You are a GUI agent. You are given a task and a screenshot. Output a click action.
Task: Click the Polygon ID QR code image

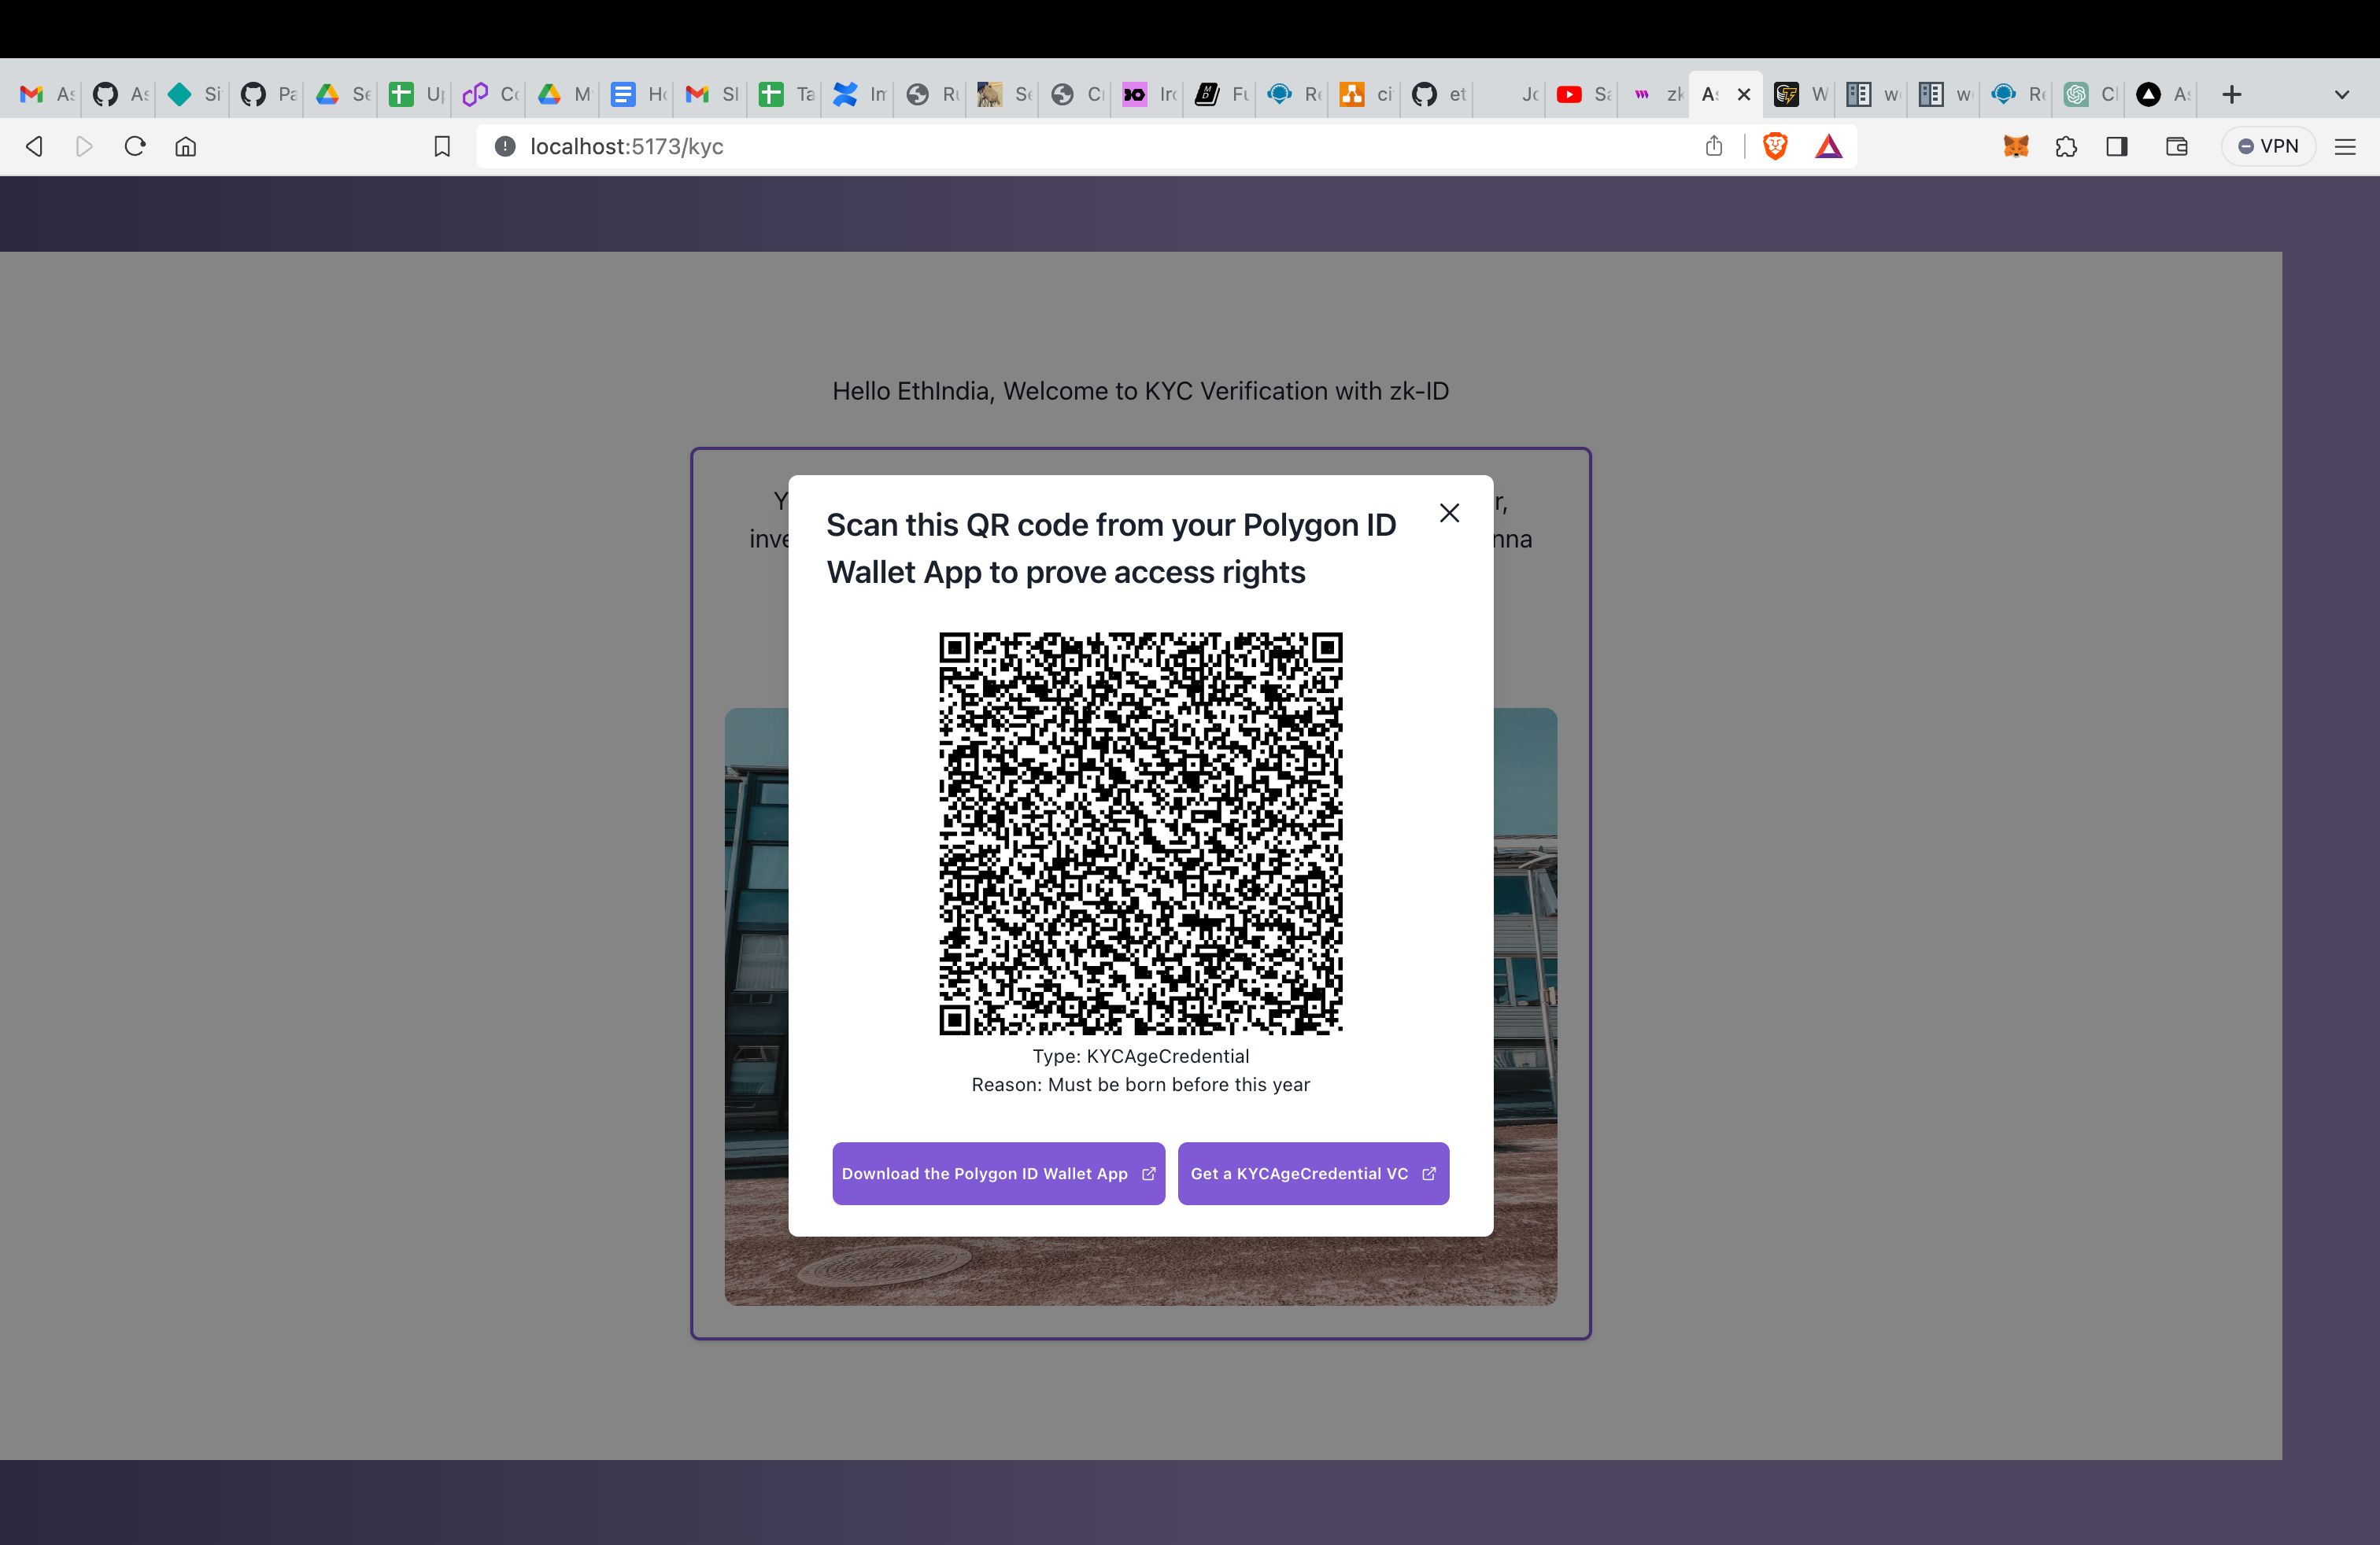pos(1140,832)
